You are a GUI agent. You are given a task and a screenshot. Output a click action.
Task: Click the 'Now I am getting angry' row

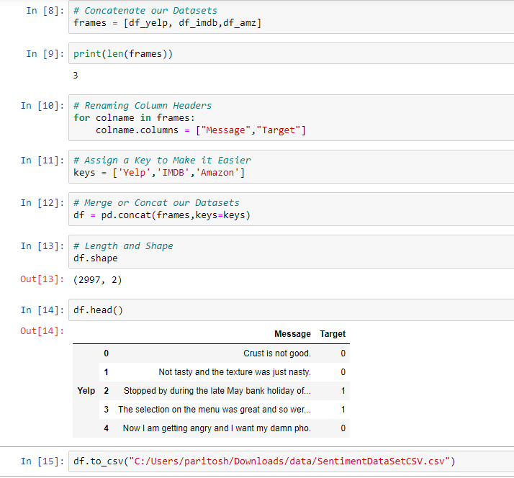(x=225, y=428)
